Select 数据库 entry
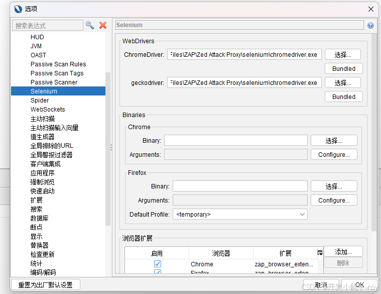 (x=39, y=218)
